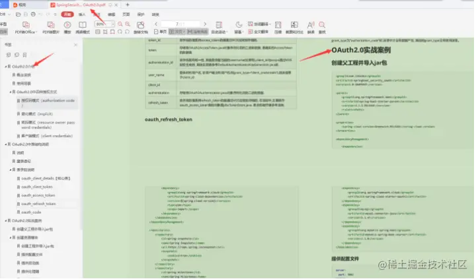
Task: Switch to the SpringSecurity OAuth2.0 pdf tab
Action: [x=81, y=5]
